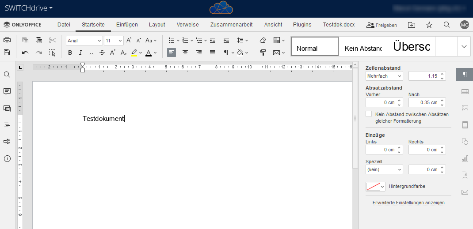Open Erweiterte Einstellungen anzeigen link
Image resolution: width=473 pixels, height=229 pixels.
click(x=408, y=203)
